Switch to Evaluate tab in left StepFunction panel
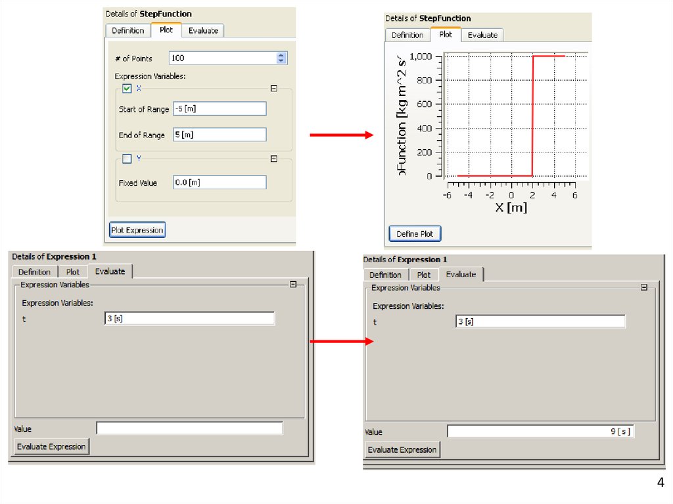This screenshot has height=504, width=673. (x=203, y=31)
